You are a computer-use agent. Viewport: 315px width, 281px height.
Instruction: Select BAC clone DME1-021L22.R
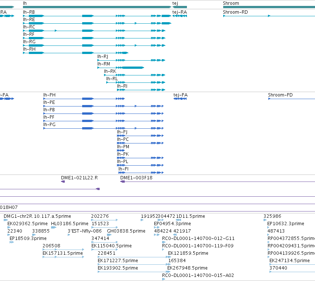tap(79, 178)
